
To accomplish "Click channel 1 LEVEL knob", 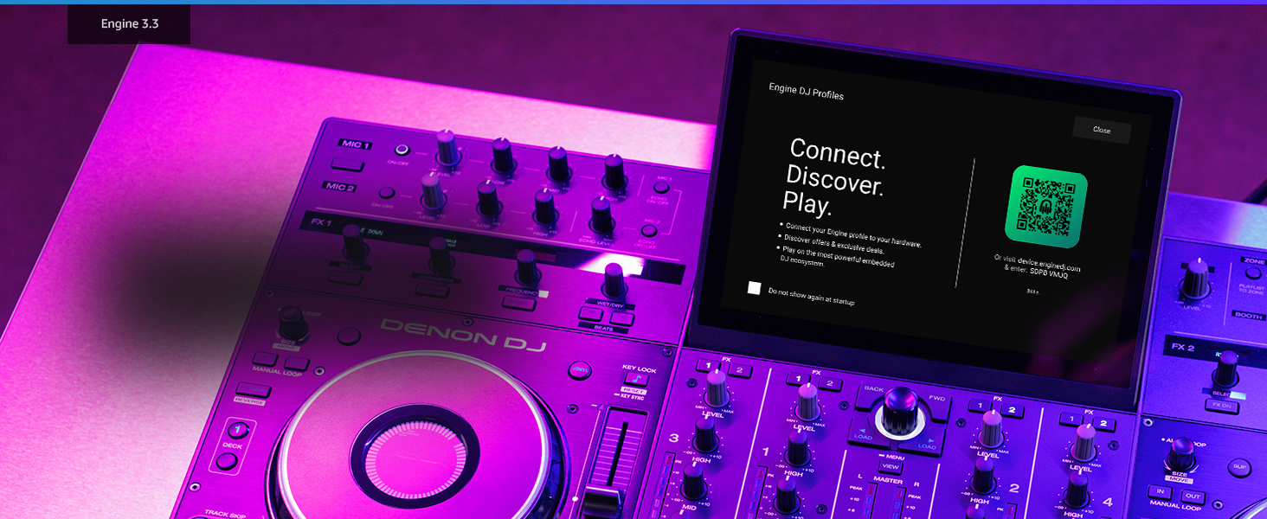I will (x=807, y=403).
